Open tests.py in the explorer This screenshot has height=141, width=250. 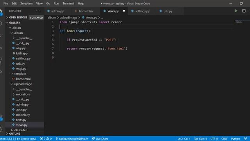21,120
